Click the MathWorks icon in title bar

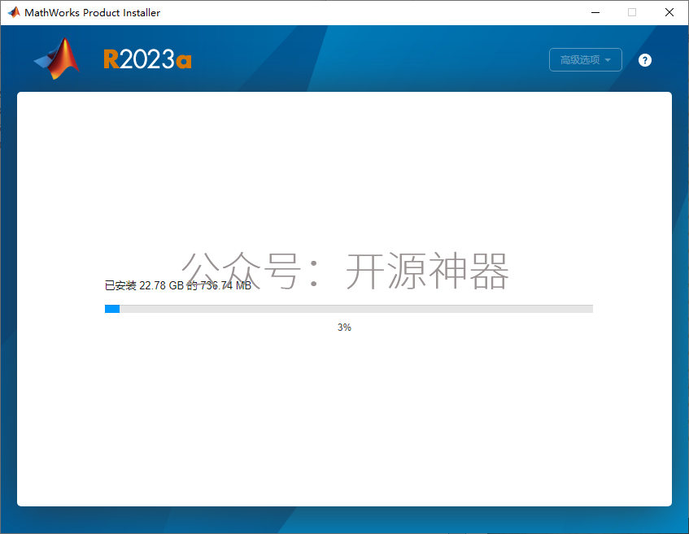(x=14, y=12)
